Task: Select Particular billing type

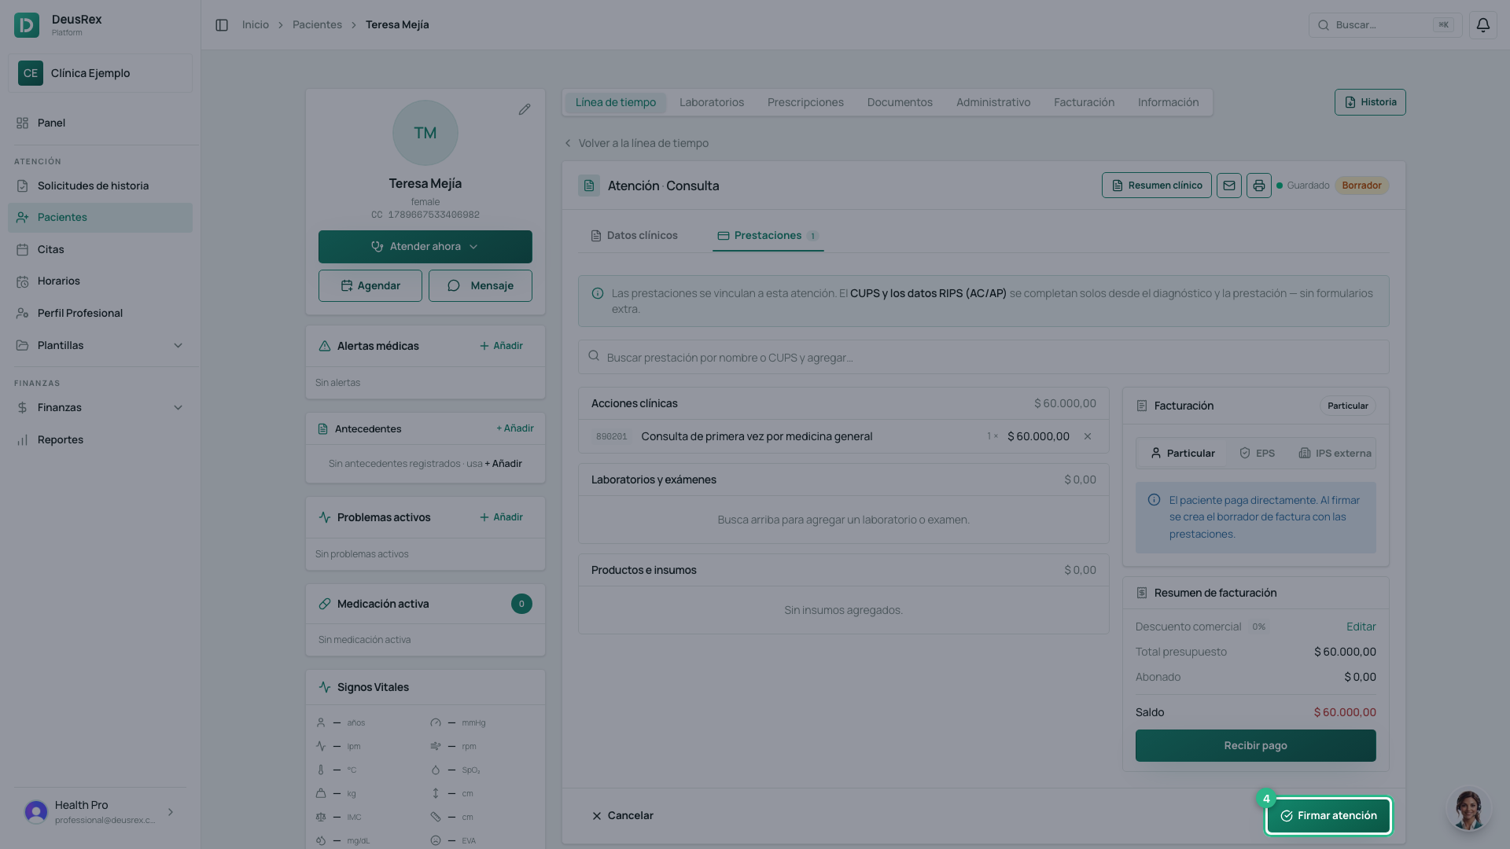Action: (x=1182, y=454)
